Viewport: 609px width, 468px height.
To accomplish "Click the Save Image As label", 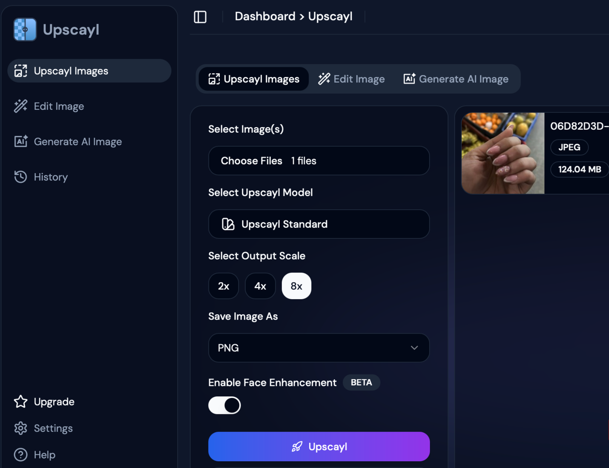I will click(x=243, y=317).
